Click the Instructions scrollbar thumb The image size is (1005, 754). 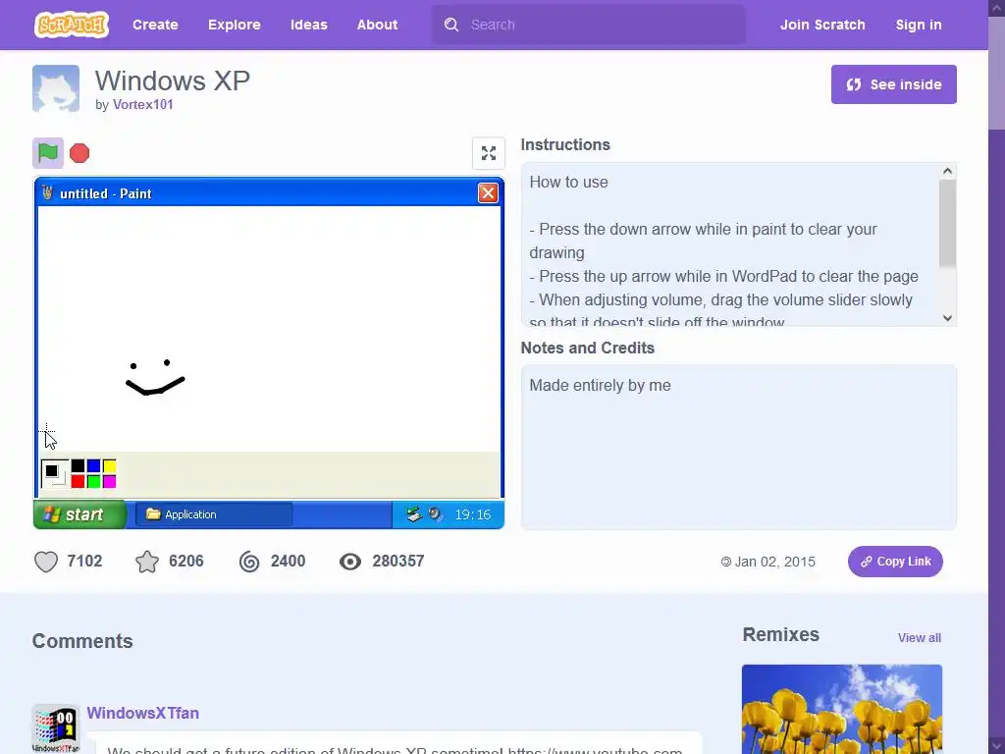[x=947, y=223]
